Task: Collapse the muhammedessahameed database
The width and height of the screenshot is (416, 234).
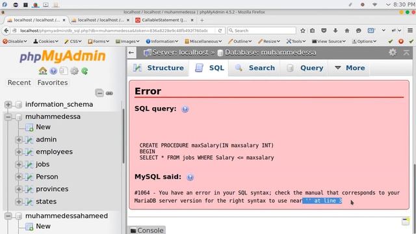Action: tap(8, 216)
